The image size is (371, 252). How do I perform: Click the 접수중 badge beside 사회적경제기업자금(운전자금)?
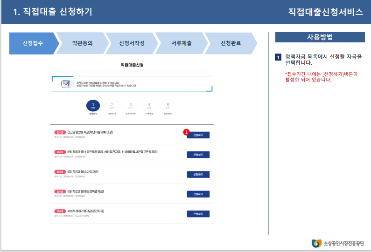coord(60,211)
